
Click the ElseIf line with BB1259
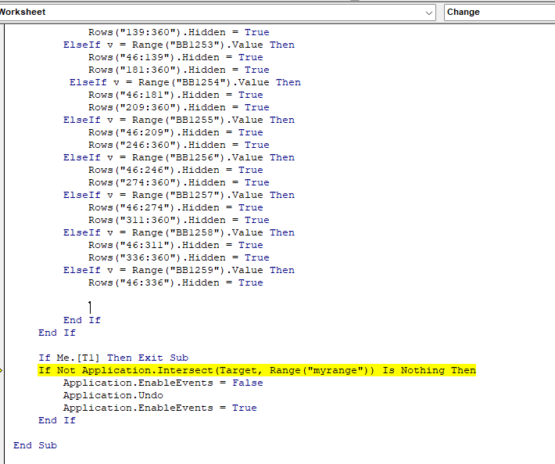[179, 270]
